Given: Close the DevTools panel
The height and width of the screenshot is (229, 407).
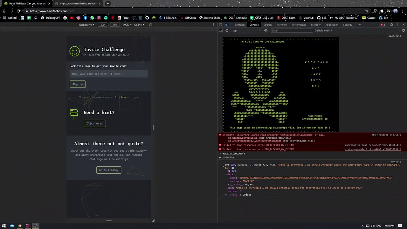Looking at the screenshot, I should (404, 25).
